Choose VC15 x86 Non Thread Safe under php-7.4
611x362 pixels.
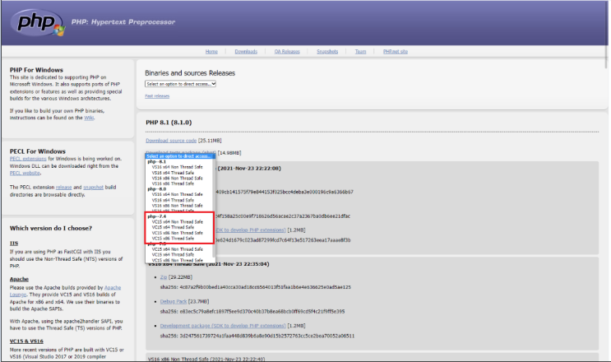click(x=178, y=233)
